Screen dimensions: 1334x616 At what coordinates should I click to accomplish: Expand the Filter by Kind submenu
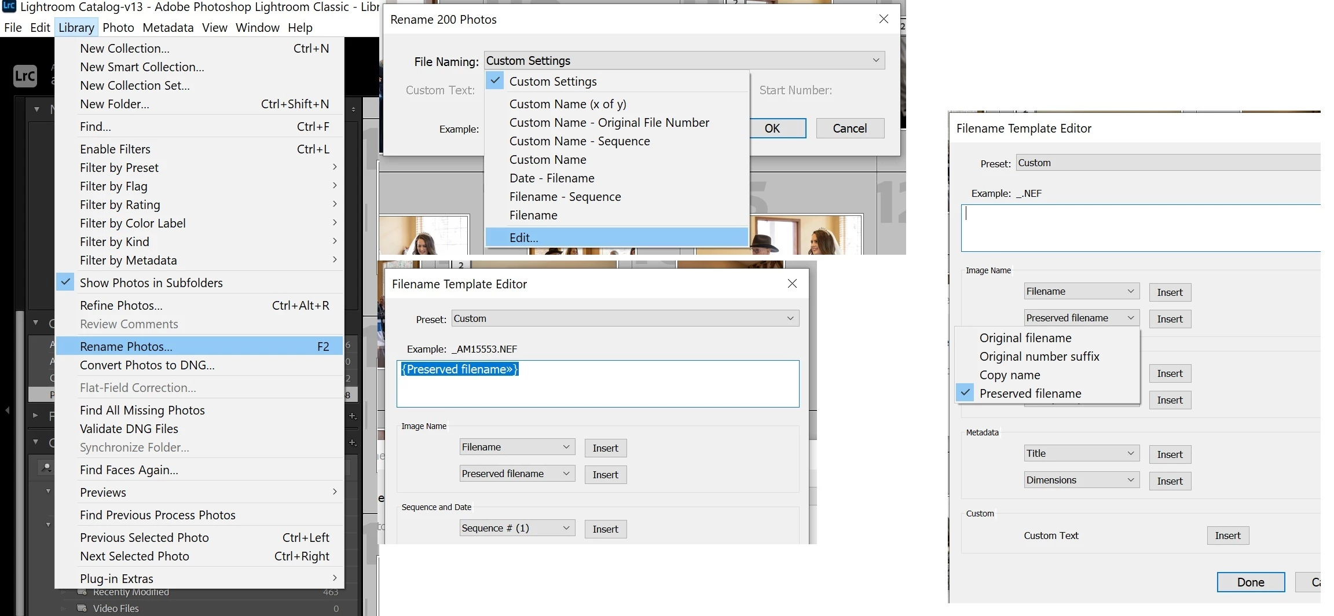pyautogui.click(x=199, y=242)
